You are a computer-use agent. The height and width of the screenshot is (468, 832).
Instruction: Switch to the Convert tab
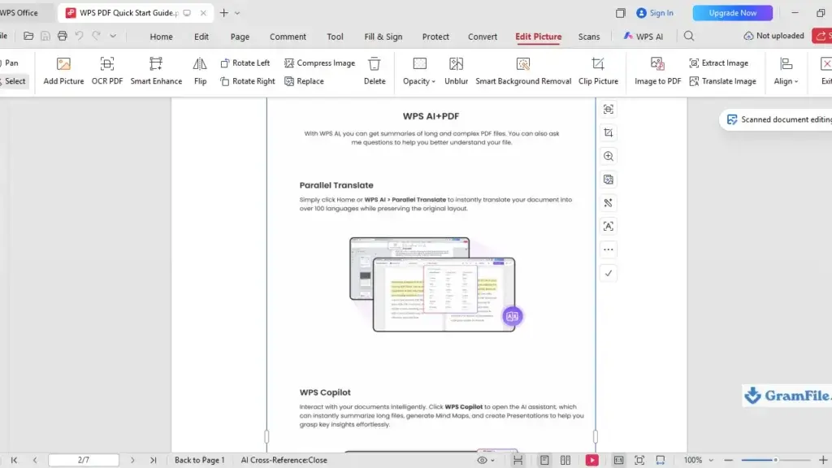483,37
